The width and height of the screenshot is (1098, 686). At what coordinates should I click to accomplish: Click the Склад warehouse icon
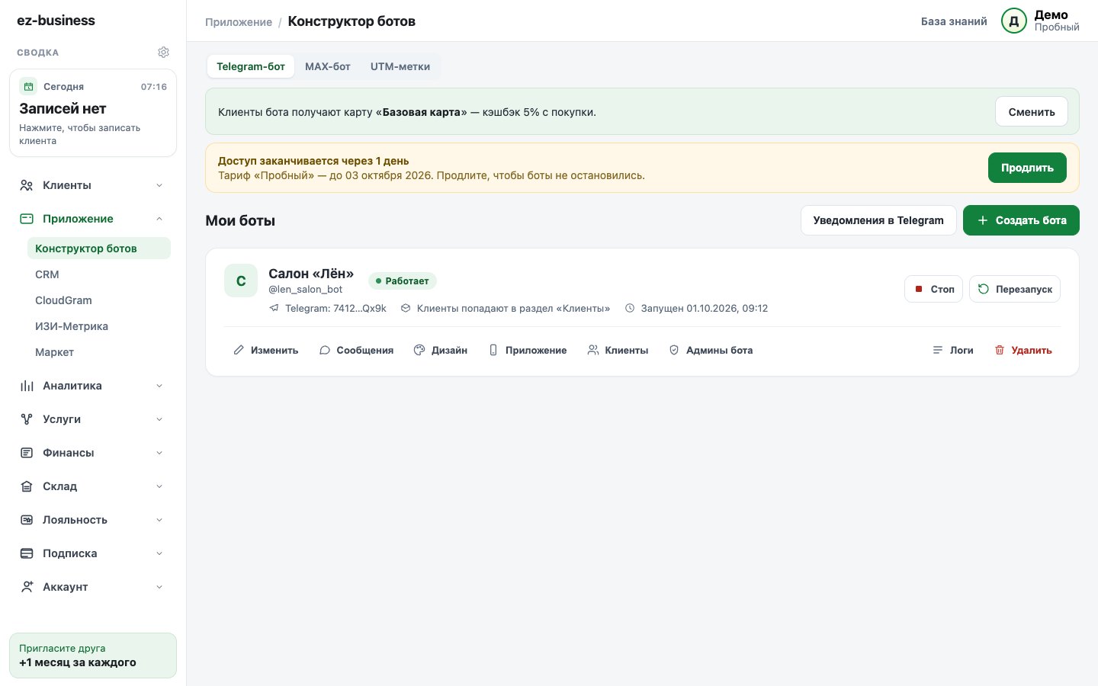click(27, 486)
